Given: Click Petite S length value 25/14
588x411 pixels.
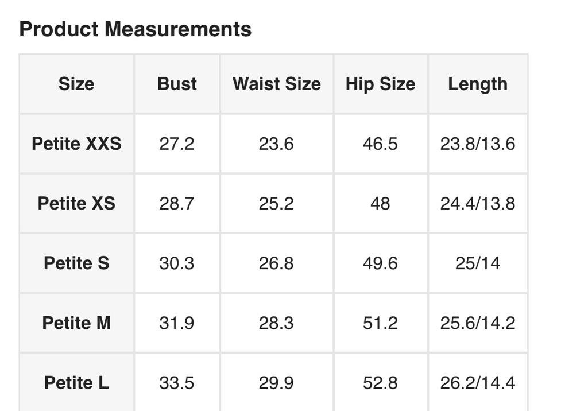Looking at the screenshot, I should (x=477, y=263).
